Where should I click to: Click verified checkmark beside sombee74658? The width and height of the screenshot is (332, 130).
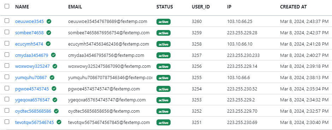49,32
